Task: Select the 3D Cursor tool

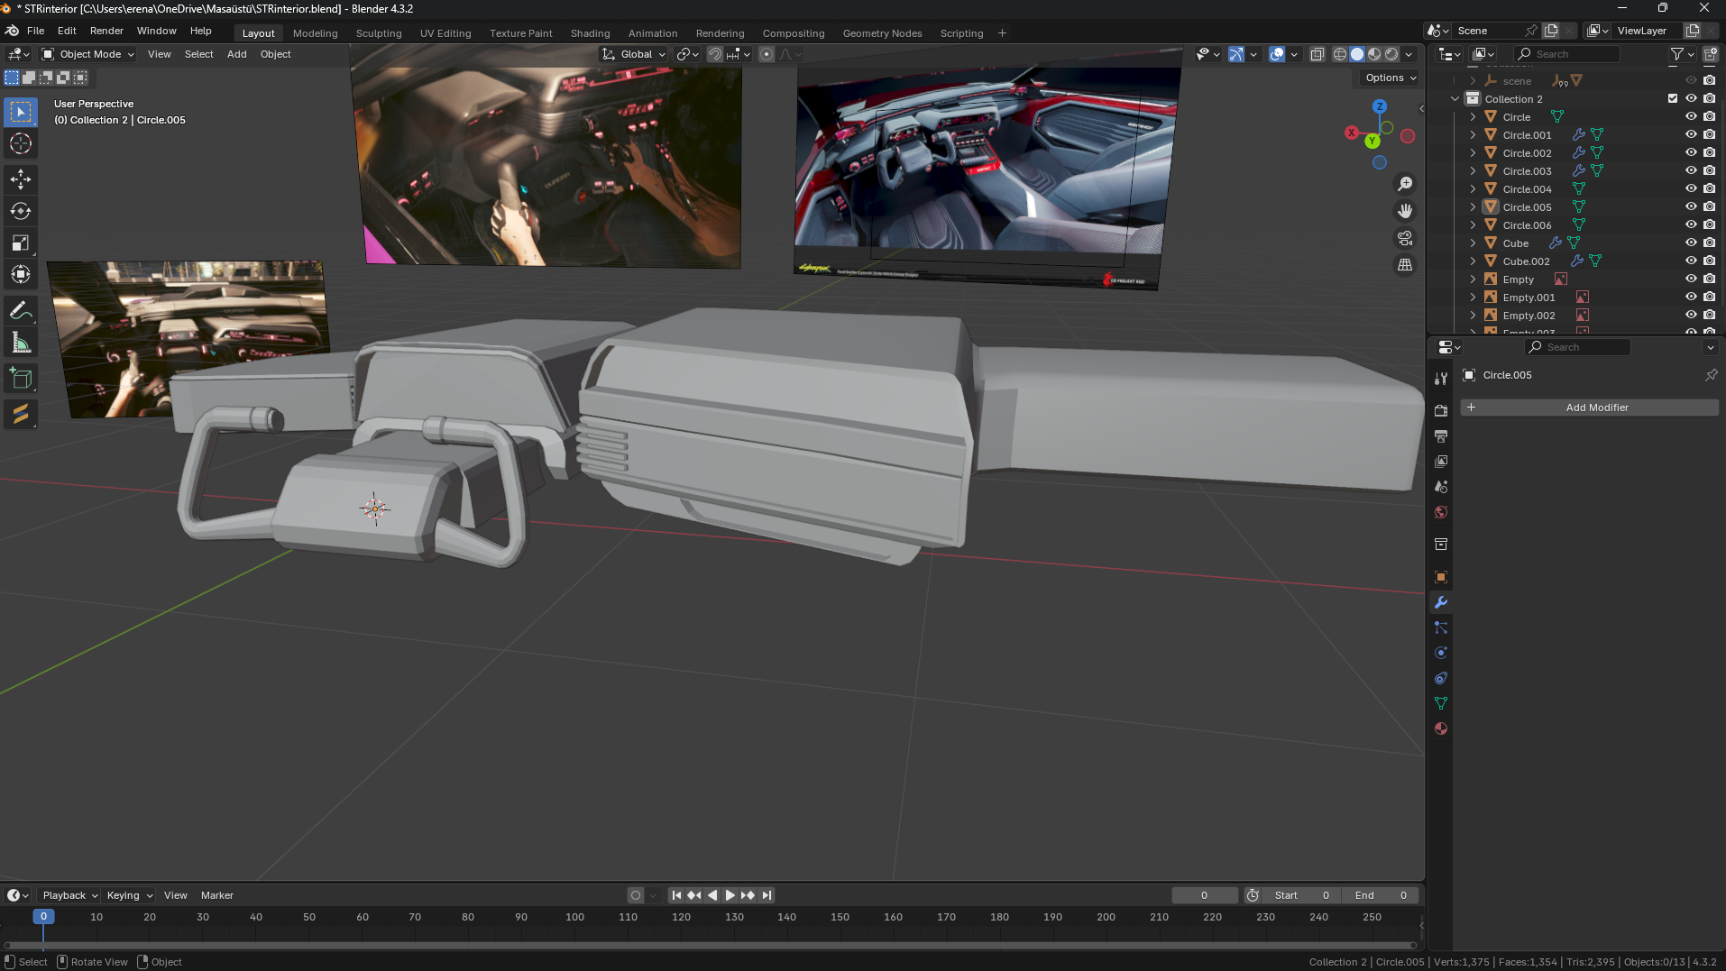Action: [21, 143]
